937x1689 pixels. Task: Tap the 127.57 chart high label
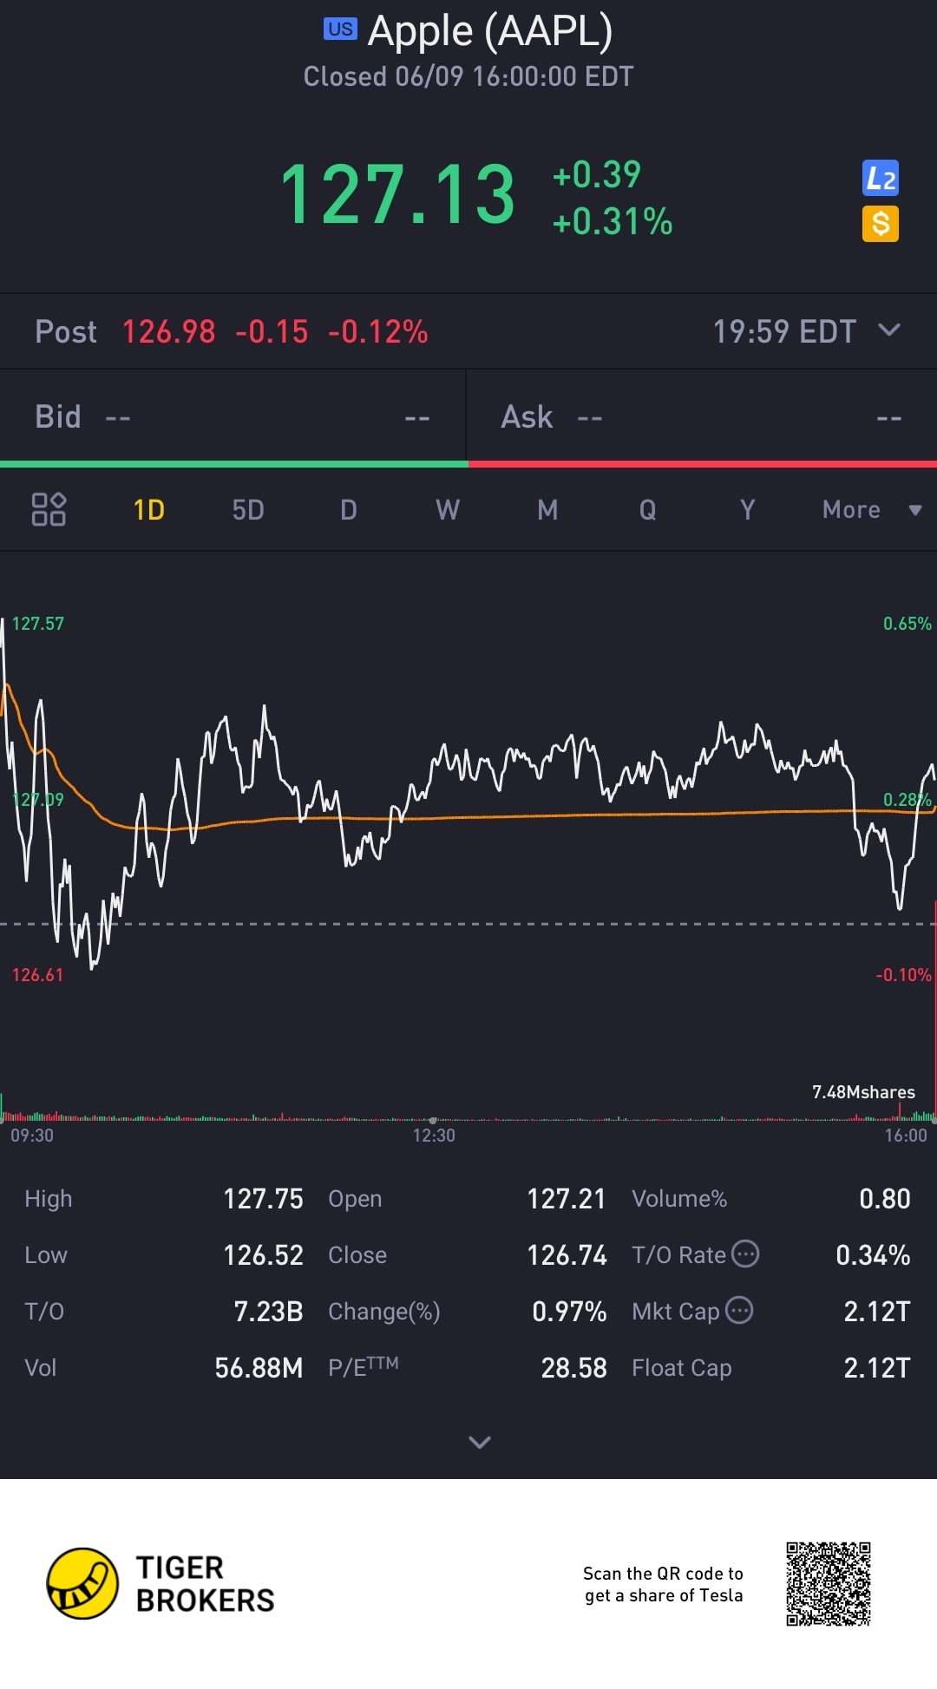38,624
